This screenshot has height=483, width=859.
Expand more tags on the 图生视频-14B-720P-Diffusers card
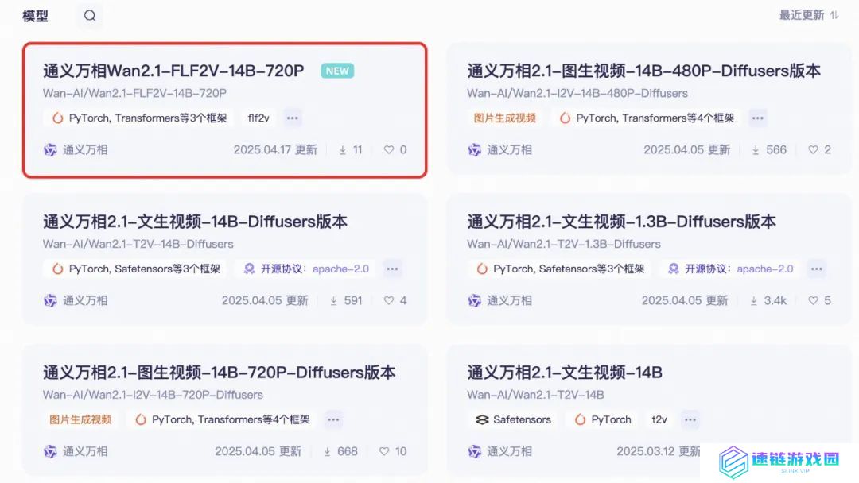[333, 420]
